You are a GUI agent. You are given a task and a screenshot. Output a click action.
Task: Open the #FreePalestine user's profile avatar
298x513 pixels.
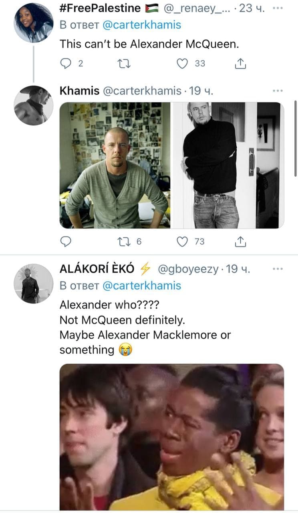coord(34,23)
